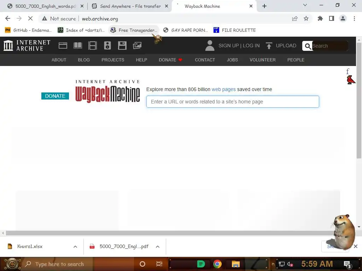362x271 pixels.
Task: Click the magnifier icon in Archive search
Action: [x=308, y=46]
